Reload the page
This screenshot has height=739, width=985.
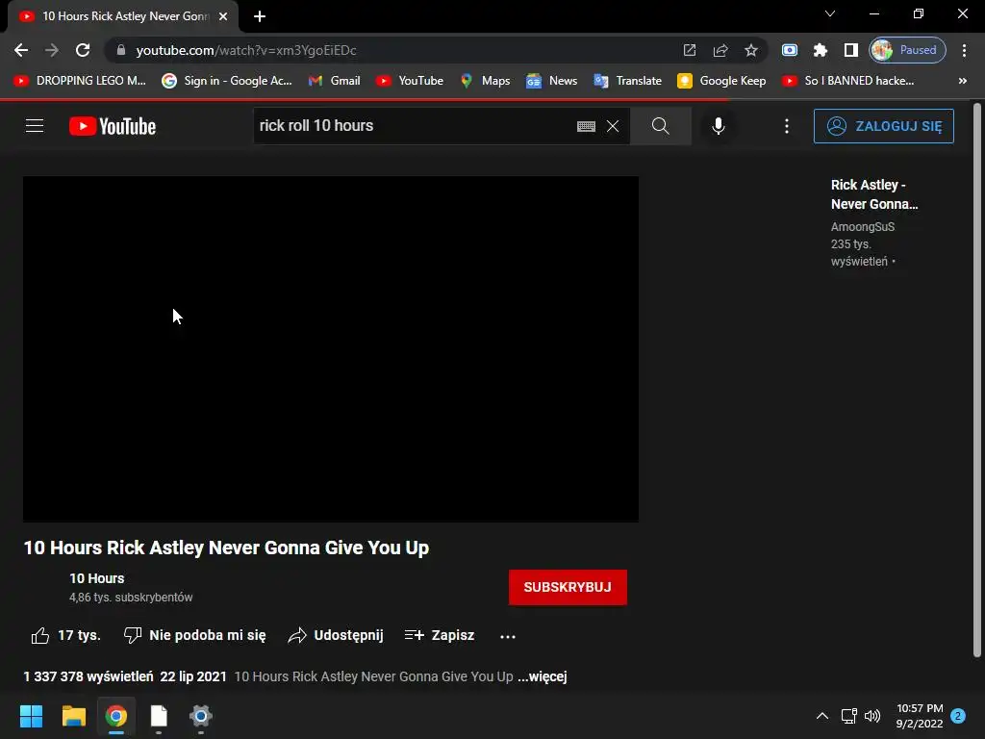pyautogui.click(x=83, y=50)
